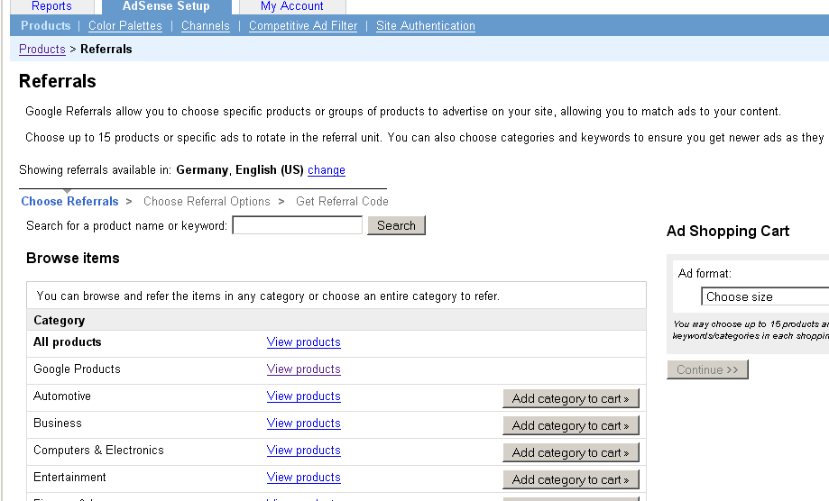829x501 pixels.
Task: Click the Continue >> button
Action: click(707, 369)
